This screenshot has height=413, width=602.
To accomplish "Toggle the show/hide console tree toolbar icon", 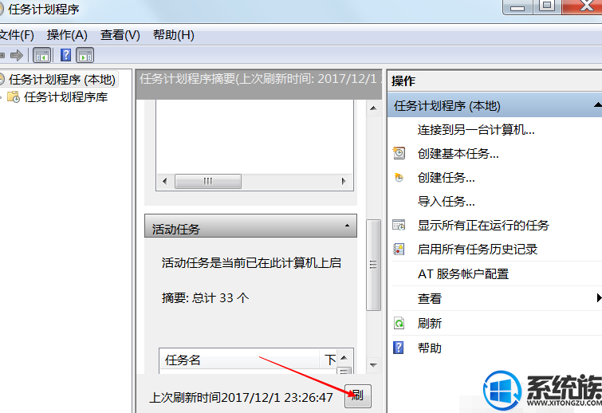I will pos(41,56).
